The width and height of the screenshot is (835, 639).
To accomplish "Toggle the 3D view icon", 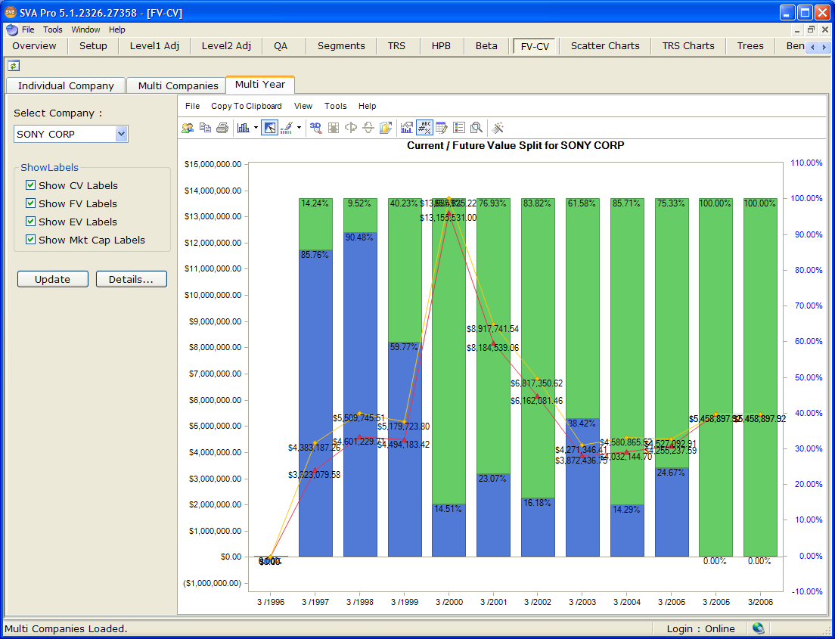I will click(x=316, y=128).
